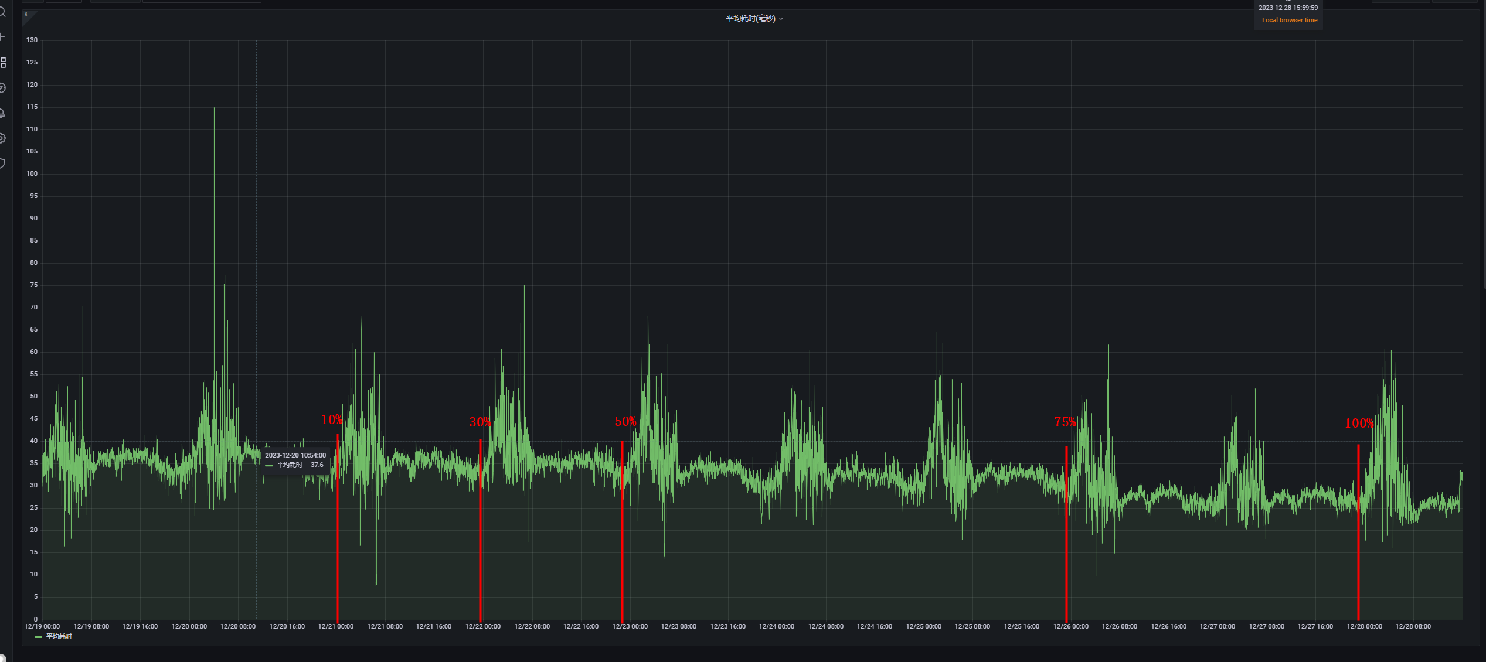Click the vertical scrollbar on right edge

tap(1484, 146)
